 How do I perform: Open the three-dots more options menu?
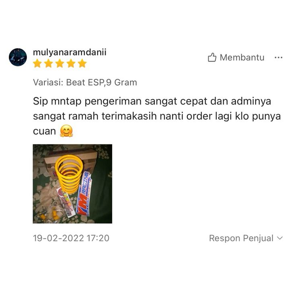(x=278, y=58)
